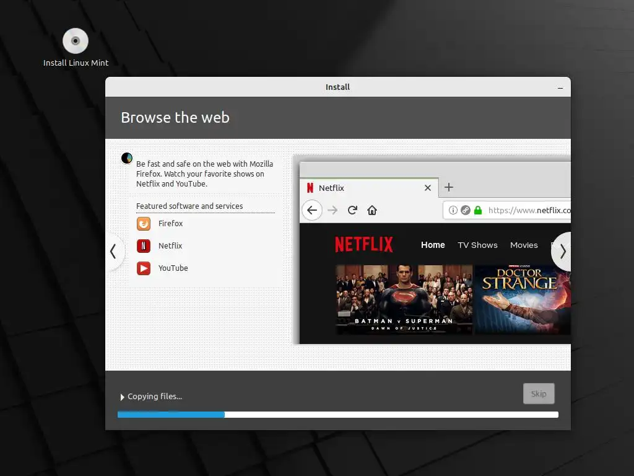Screen dimensions: 634x476
Task: Click the browser home icon
Action: [x=372, y=210]
